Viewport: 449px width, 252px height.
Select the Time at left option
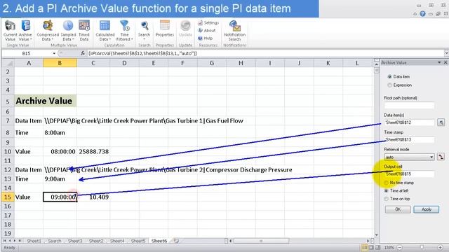[x=387, y=190]
